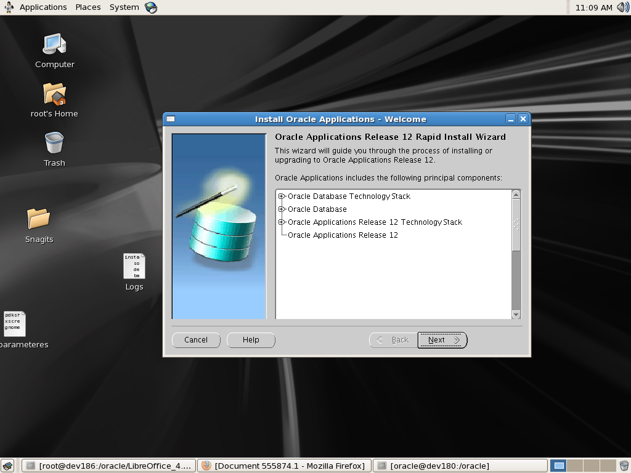Switch to Document 555874.1 Firefox taskbar item
Image resolution: width=631 pixels, height=473 pixels.
tap(283, 466)
